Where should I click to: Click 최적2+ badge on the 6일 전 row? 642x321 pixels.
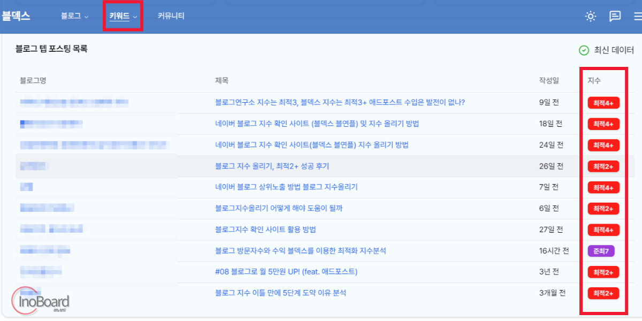pyautogui.click(x=603, y=209)
